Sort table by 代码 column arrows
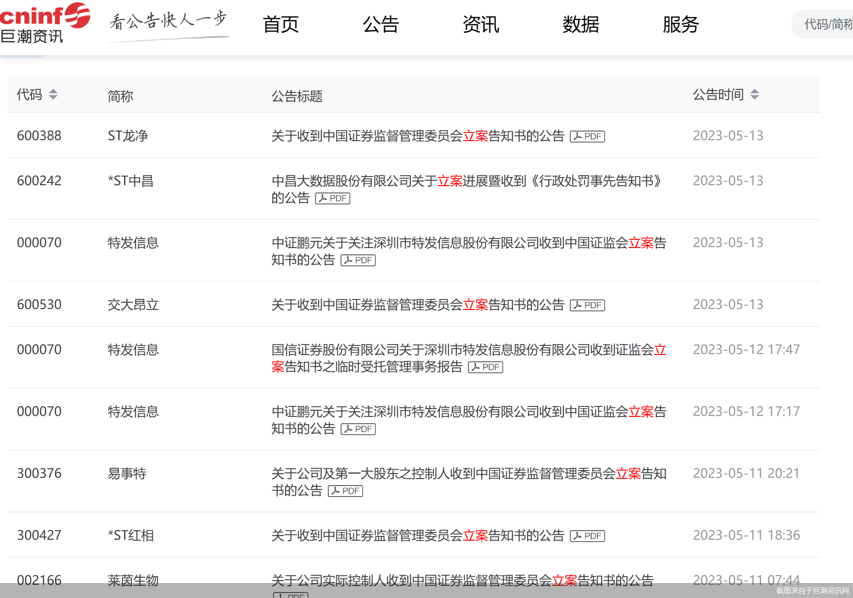Screen dimensions: 853x598 coord(53,94)
